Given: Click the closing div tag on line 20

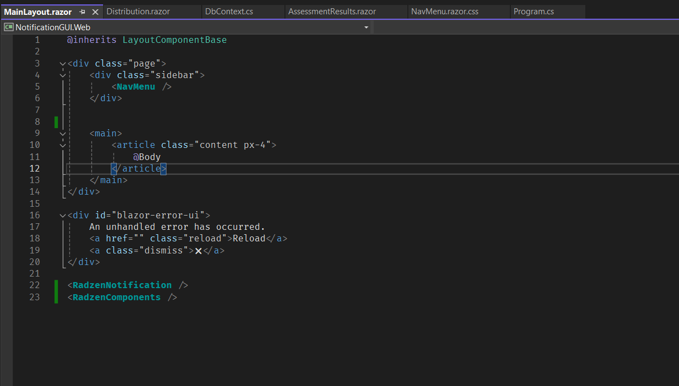Looking at the screenshot, I should click(83, 262).
